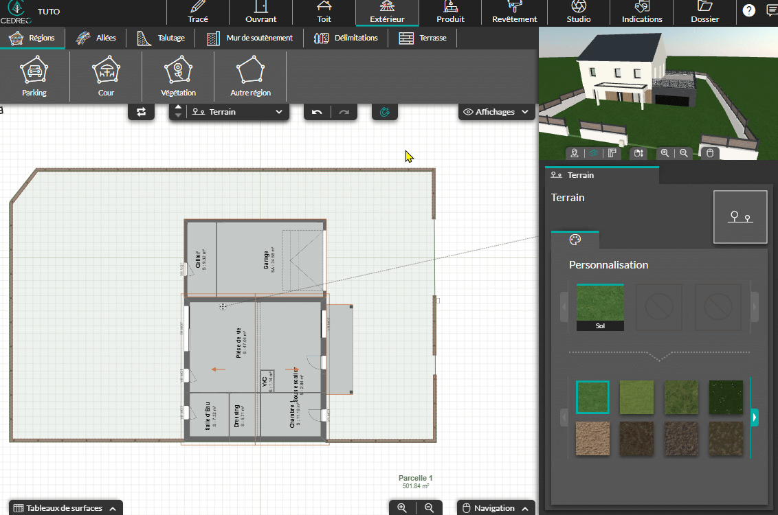The image size is (778, 515).
Task: Open the Dossier menu
Action: [704, 12]
